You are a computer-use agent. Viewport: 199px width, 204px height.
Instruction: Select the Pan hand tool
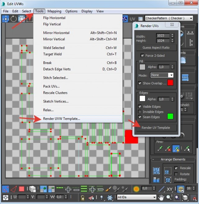(x=161, y=198)
